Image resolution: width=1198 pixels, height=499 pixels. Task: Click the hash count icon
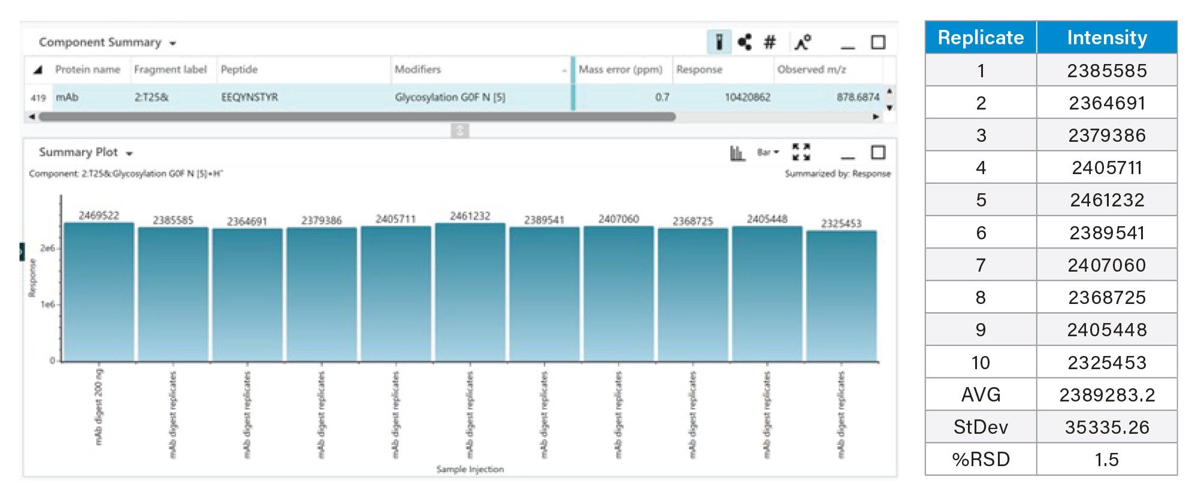(770, 42)
